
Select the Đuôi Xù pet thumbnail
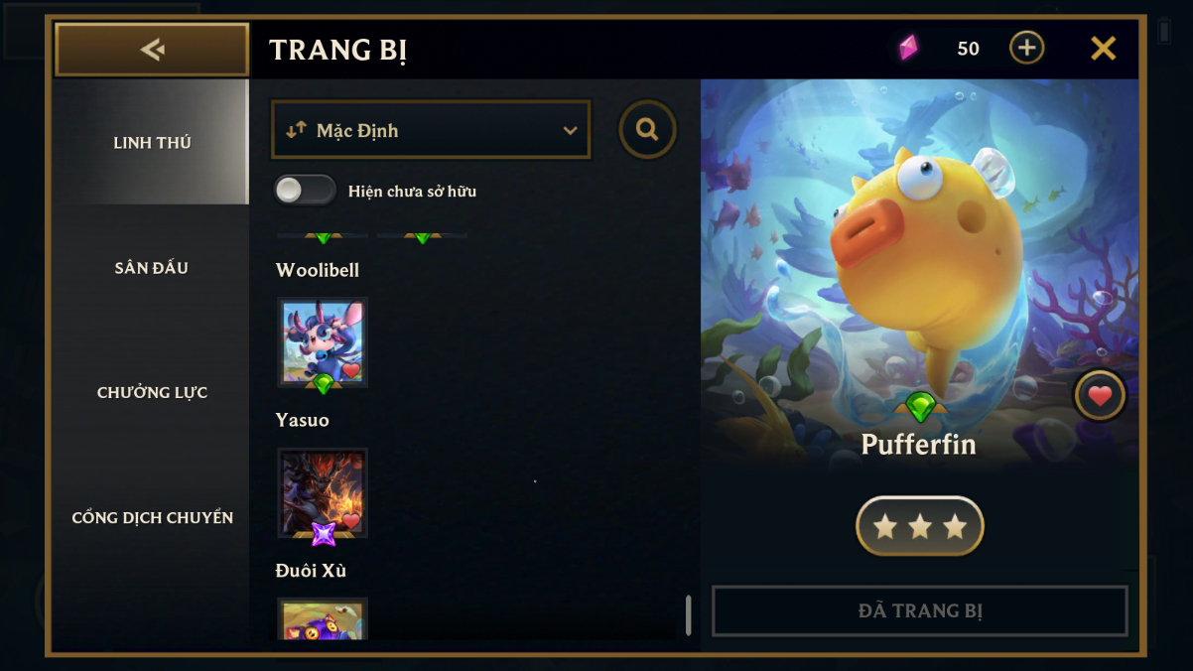(323, 618)
